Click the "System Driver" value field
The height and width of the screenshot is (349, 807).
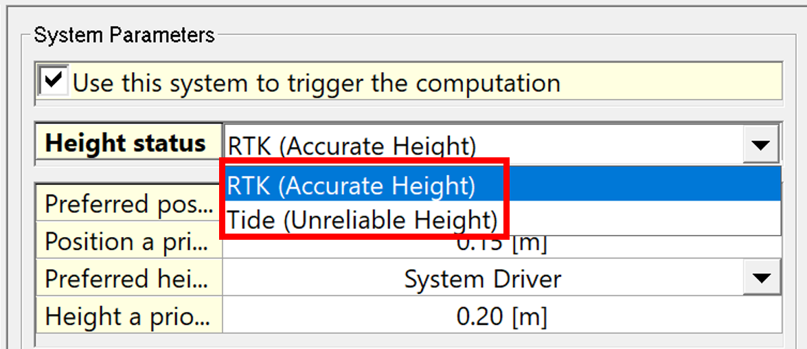[x=482, y=279]
